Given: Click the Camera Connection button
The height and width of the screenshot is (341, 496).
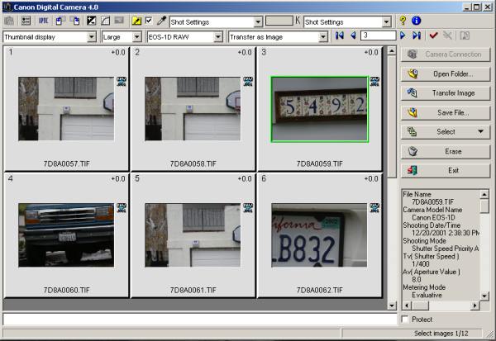Looking at the screenshot, I should click(446, 54).
